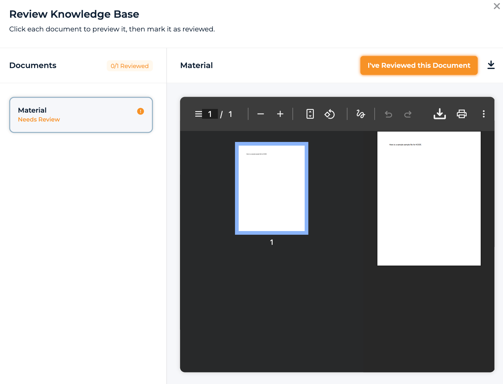Click the 0/1 Reviewed badge
Screen dimensions: 503x384
pos(130,66)
